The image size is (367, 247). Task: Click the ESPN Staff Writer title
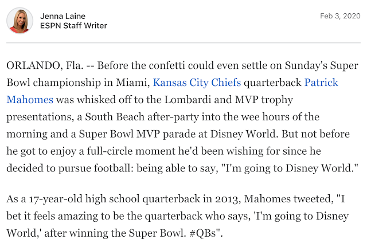[73, 25]
